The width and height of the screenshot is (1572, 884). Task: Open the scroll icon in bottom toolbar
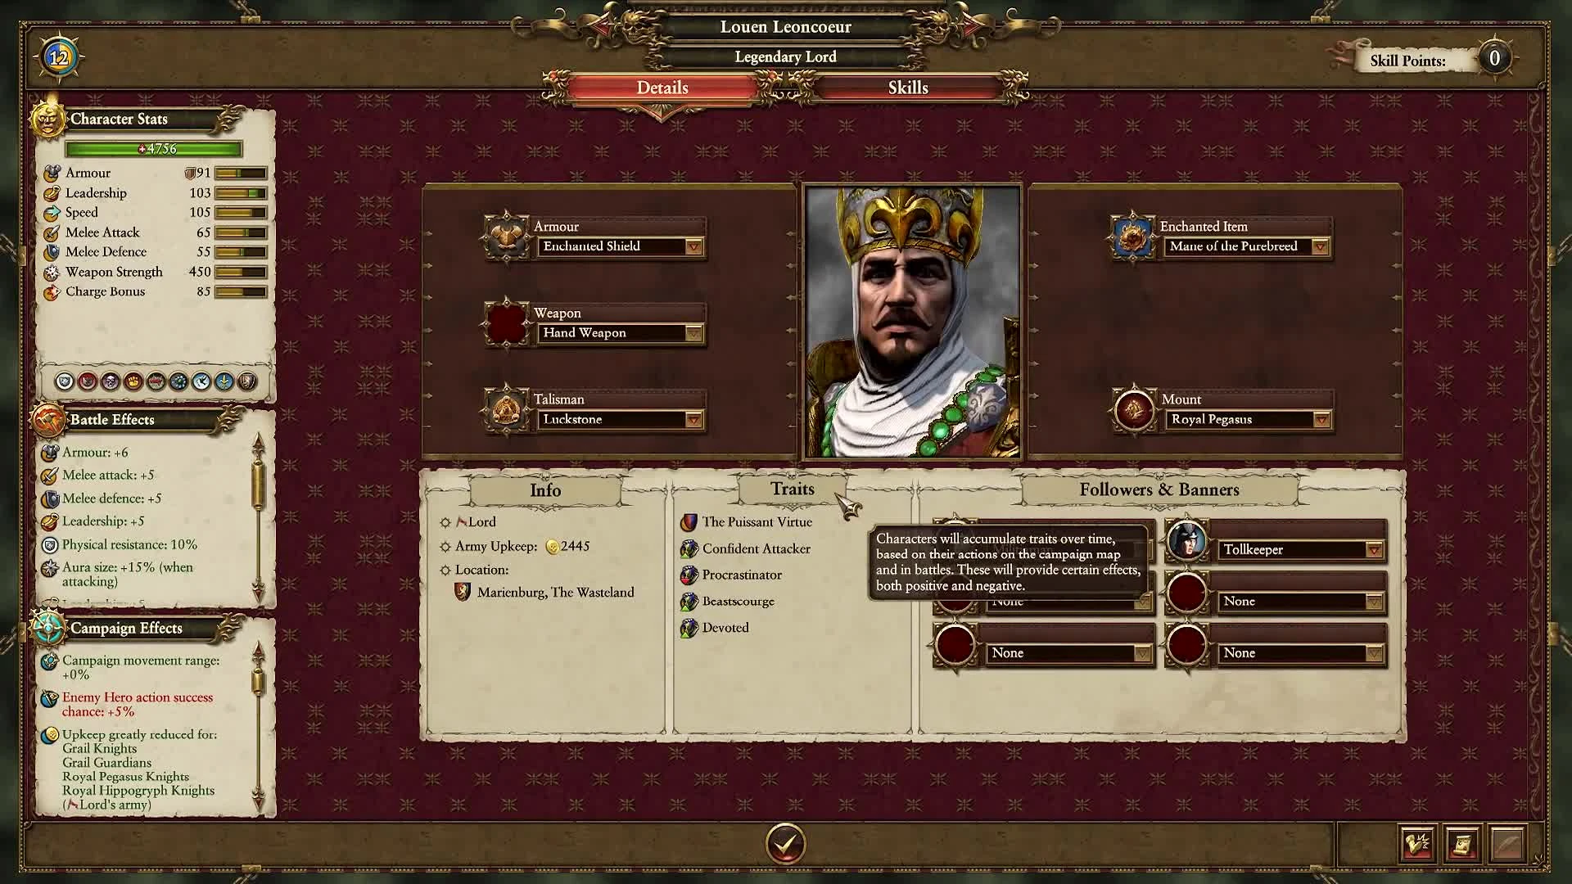click(1462, 843)
